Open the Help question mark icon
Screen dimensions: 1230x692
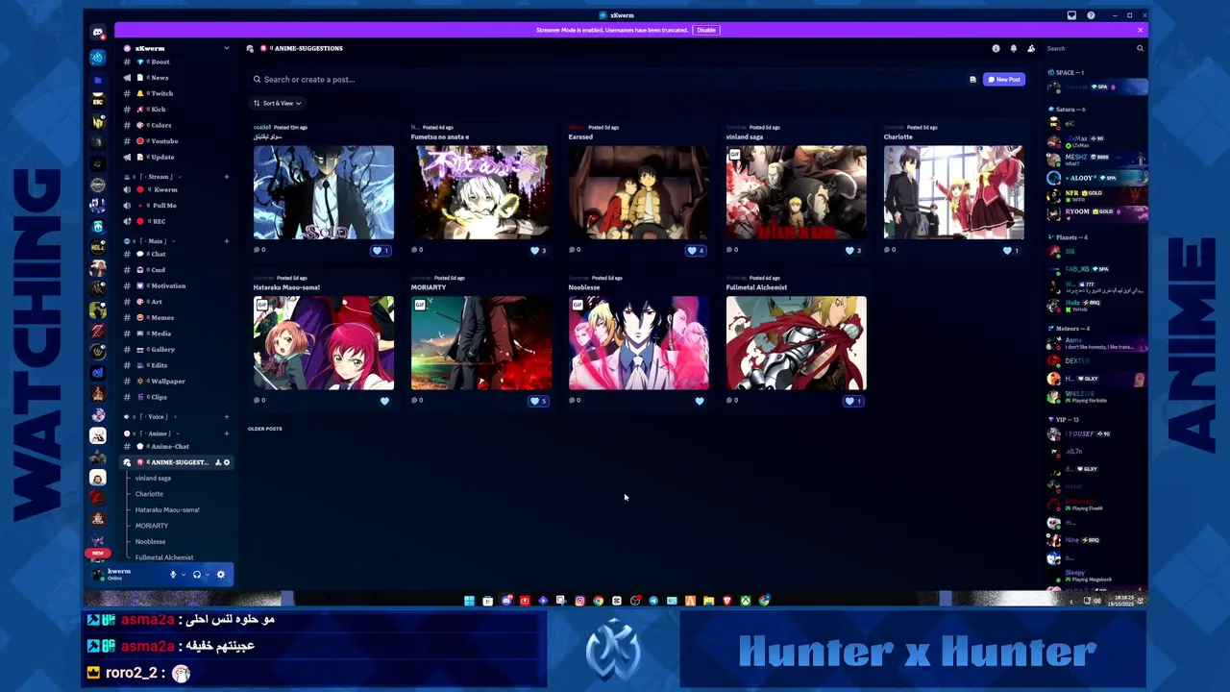(1091, 15)
